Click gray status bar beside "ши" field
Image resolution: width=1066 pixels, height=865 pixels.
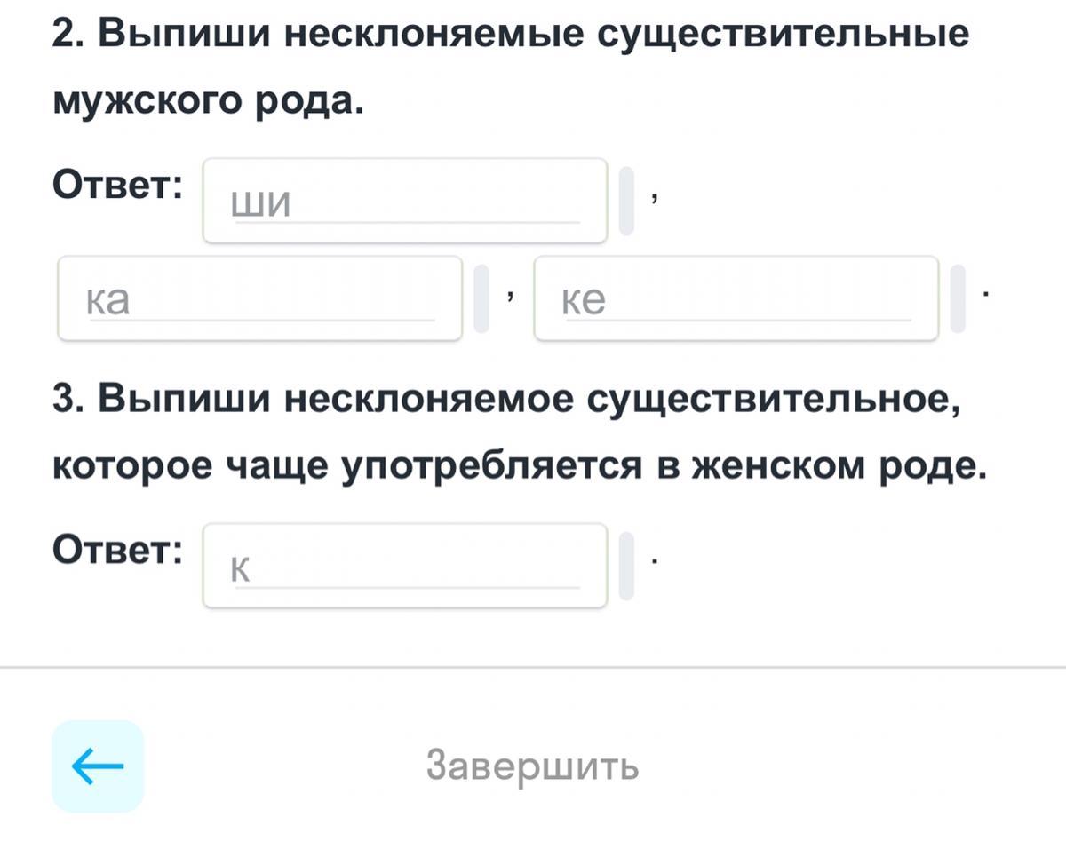tap(626, 201)
